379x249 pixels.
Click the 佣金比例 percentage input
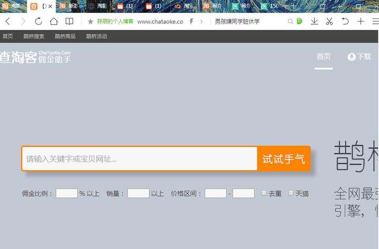(x=67, y=193)
